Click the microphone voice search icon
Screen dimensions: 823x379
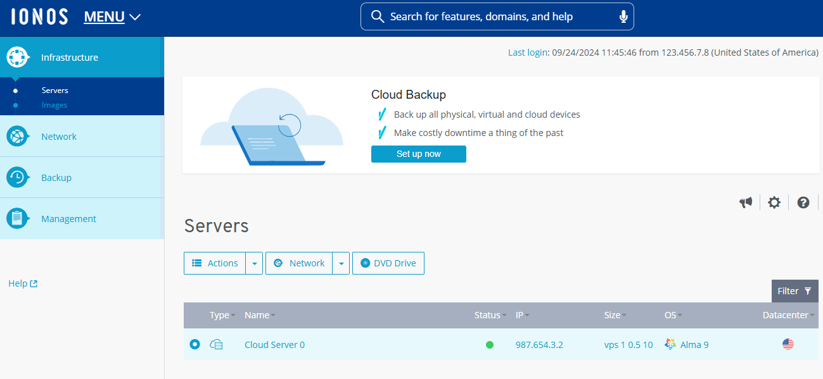point(623,16)
